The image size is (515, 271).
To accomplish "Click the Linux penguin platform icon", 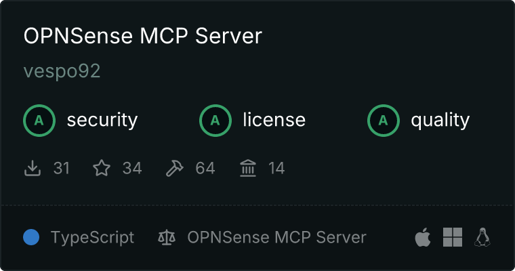I will 482,237.
